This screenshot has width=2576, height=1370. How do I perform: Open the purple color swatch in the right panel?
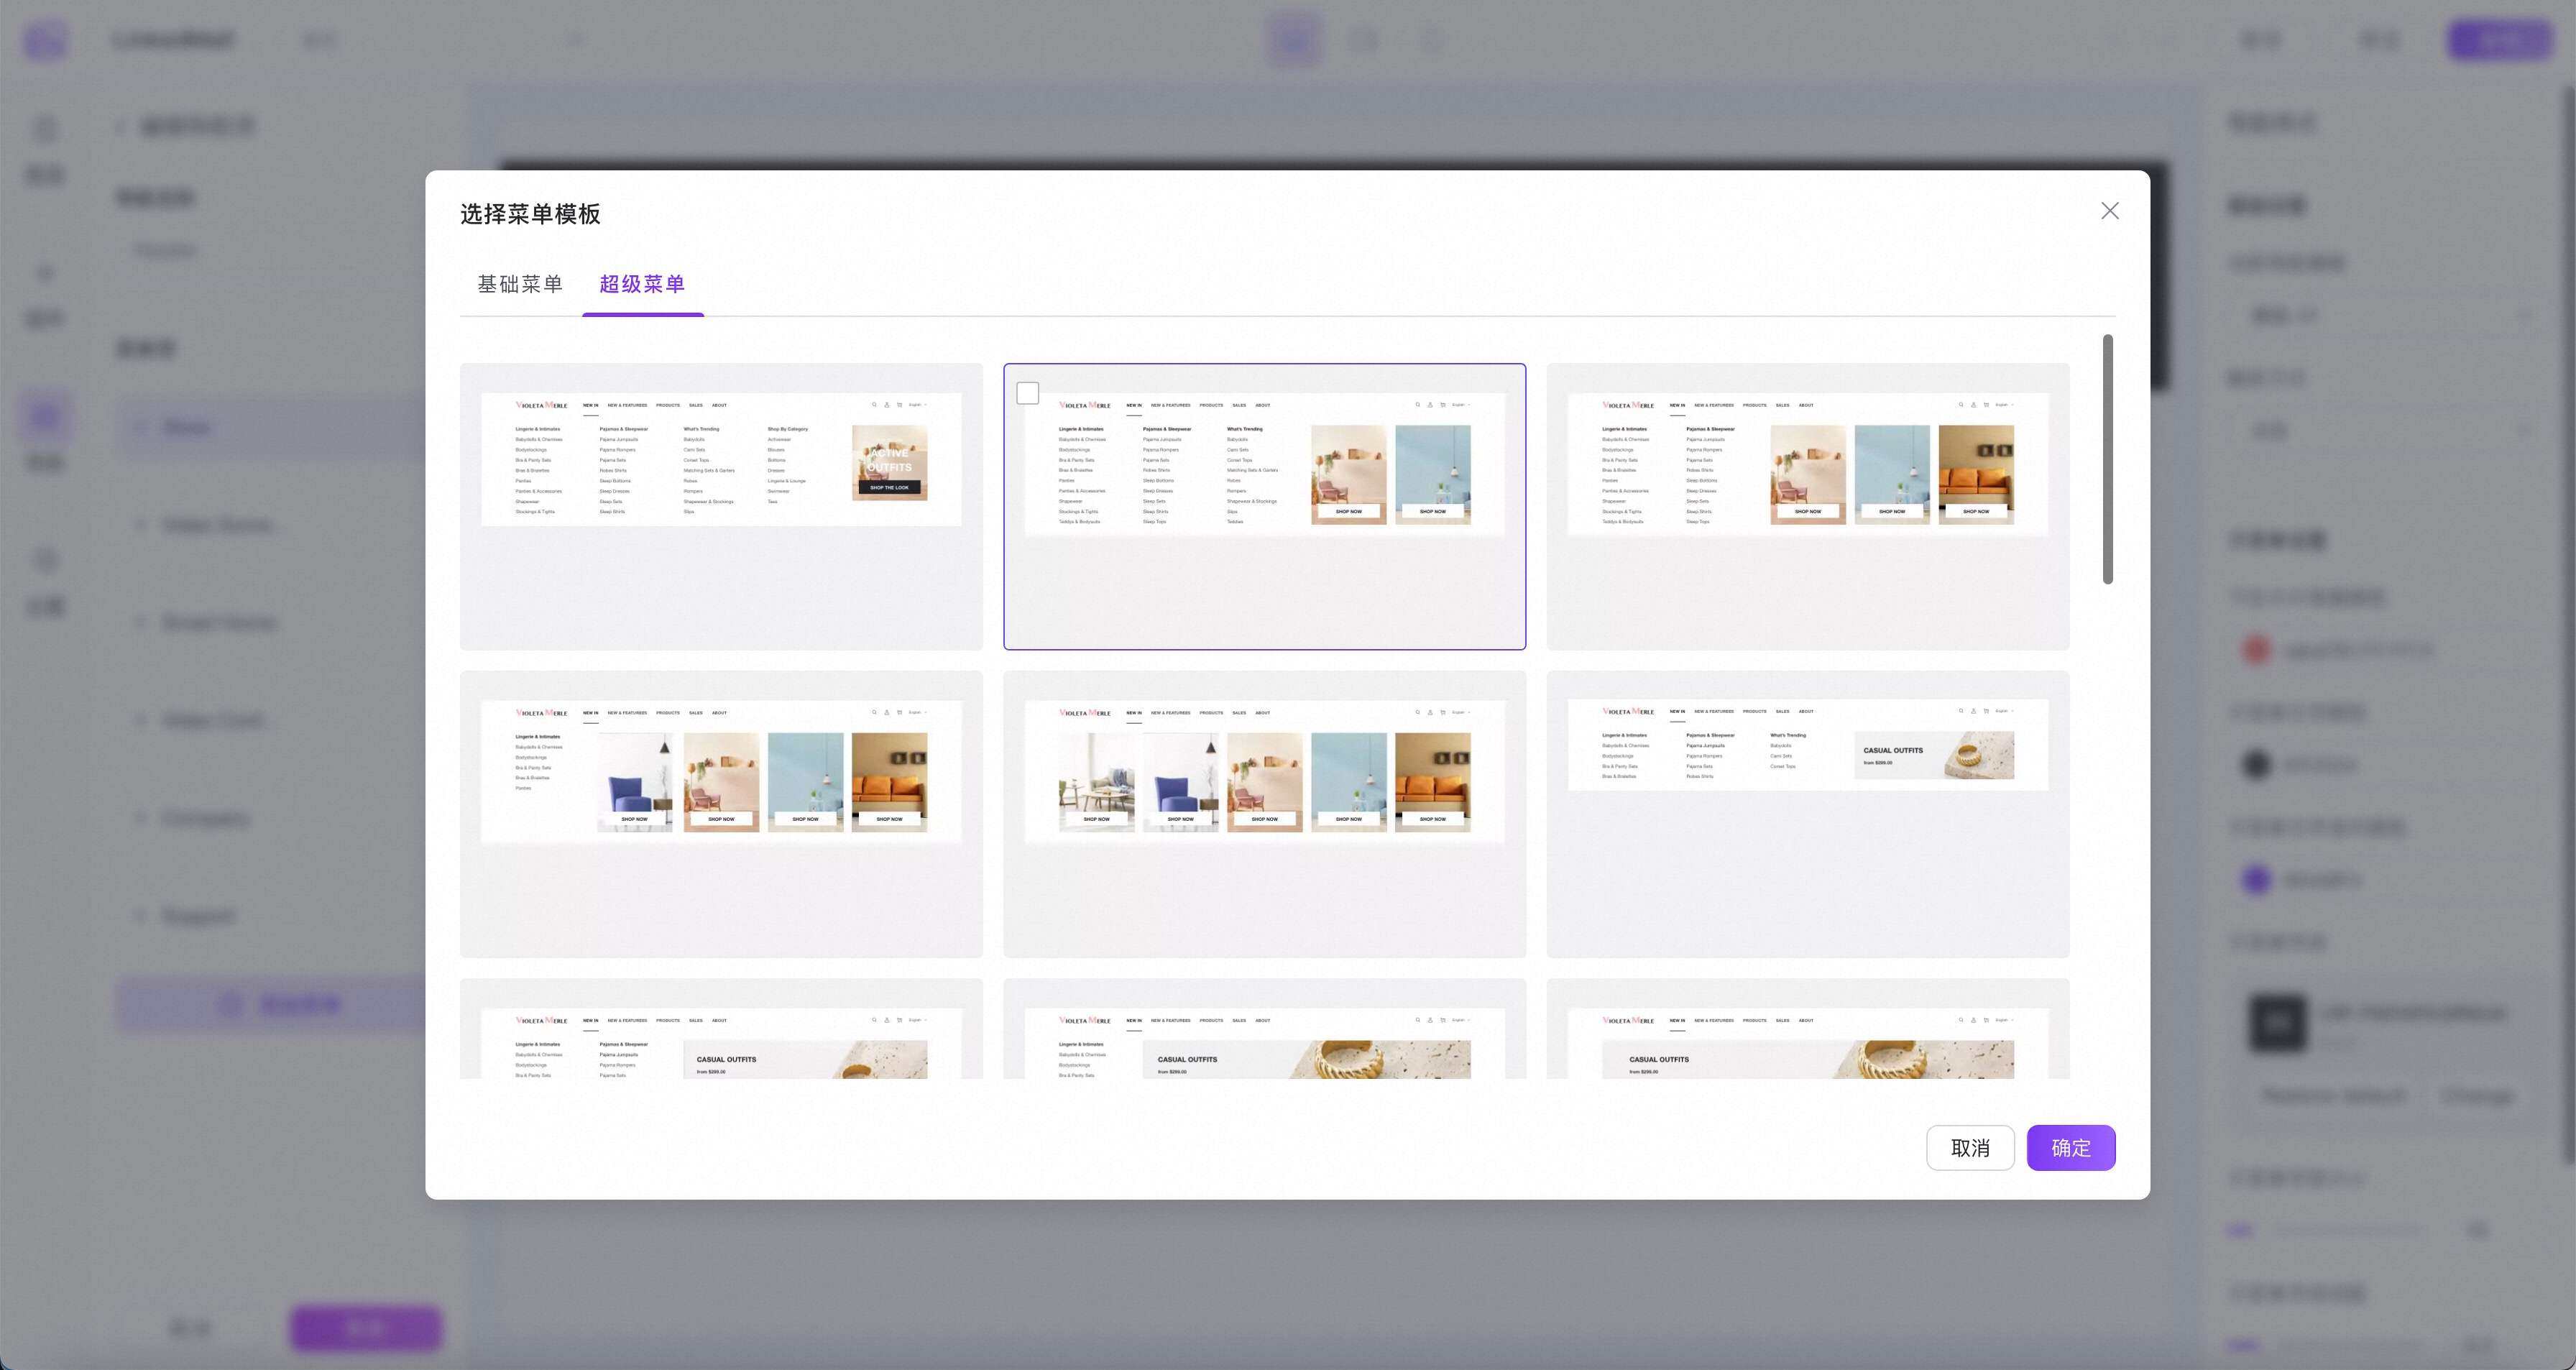(x=2256, y=880)
